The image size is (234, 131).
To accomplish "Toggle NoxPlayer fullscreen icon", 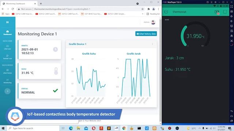I will click(231, 7).
